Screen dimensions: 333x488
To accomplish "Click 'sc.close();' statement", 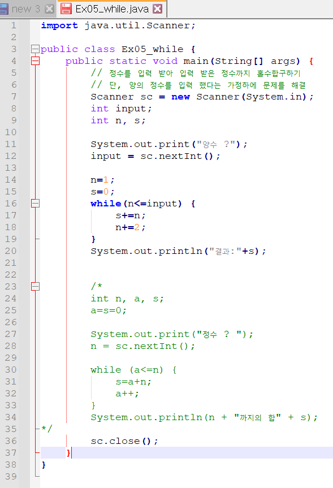I will (124, 441).
